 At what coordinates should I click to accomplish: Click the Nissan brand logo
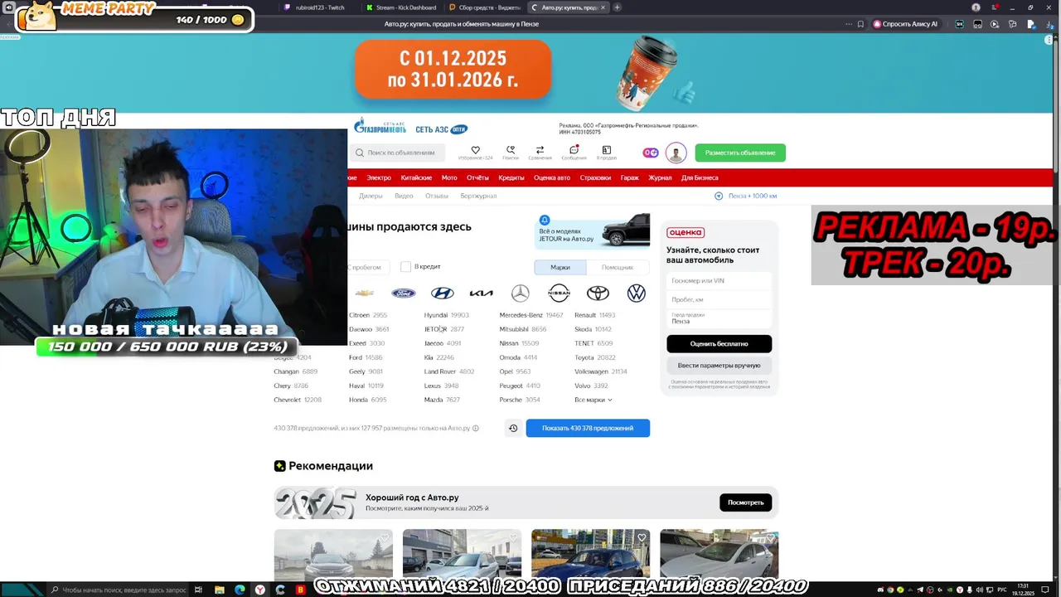[559, 293]
